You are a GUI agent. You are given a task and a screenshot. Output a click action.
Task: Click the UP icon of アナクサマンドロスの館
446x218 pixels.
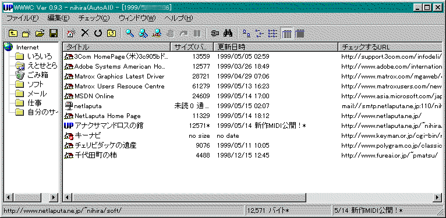coord(69,126)
